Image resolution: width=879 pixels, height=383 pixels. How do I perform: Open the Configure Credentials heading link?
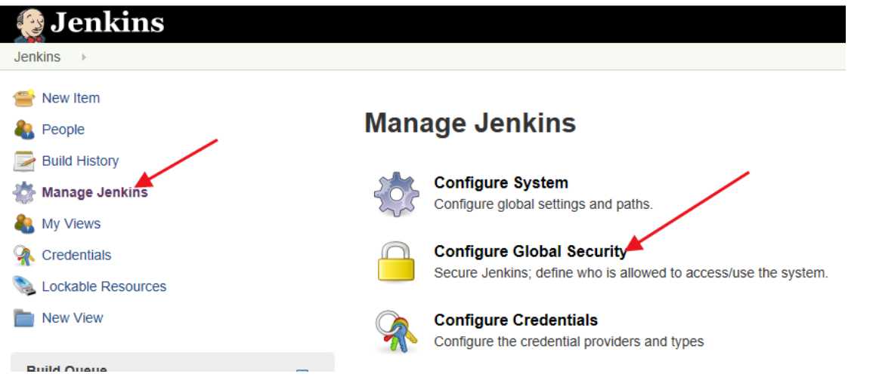tap(515, 320)
